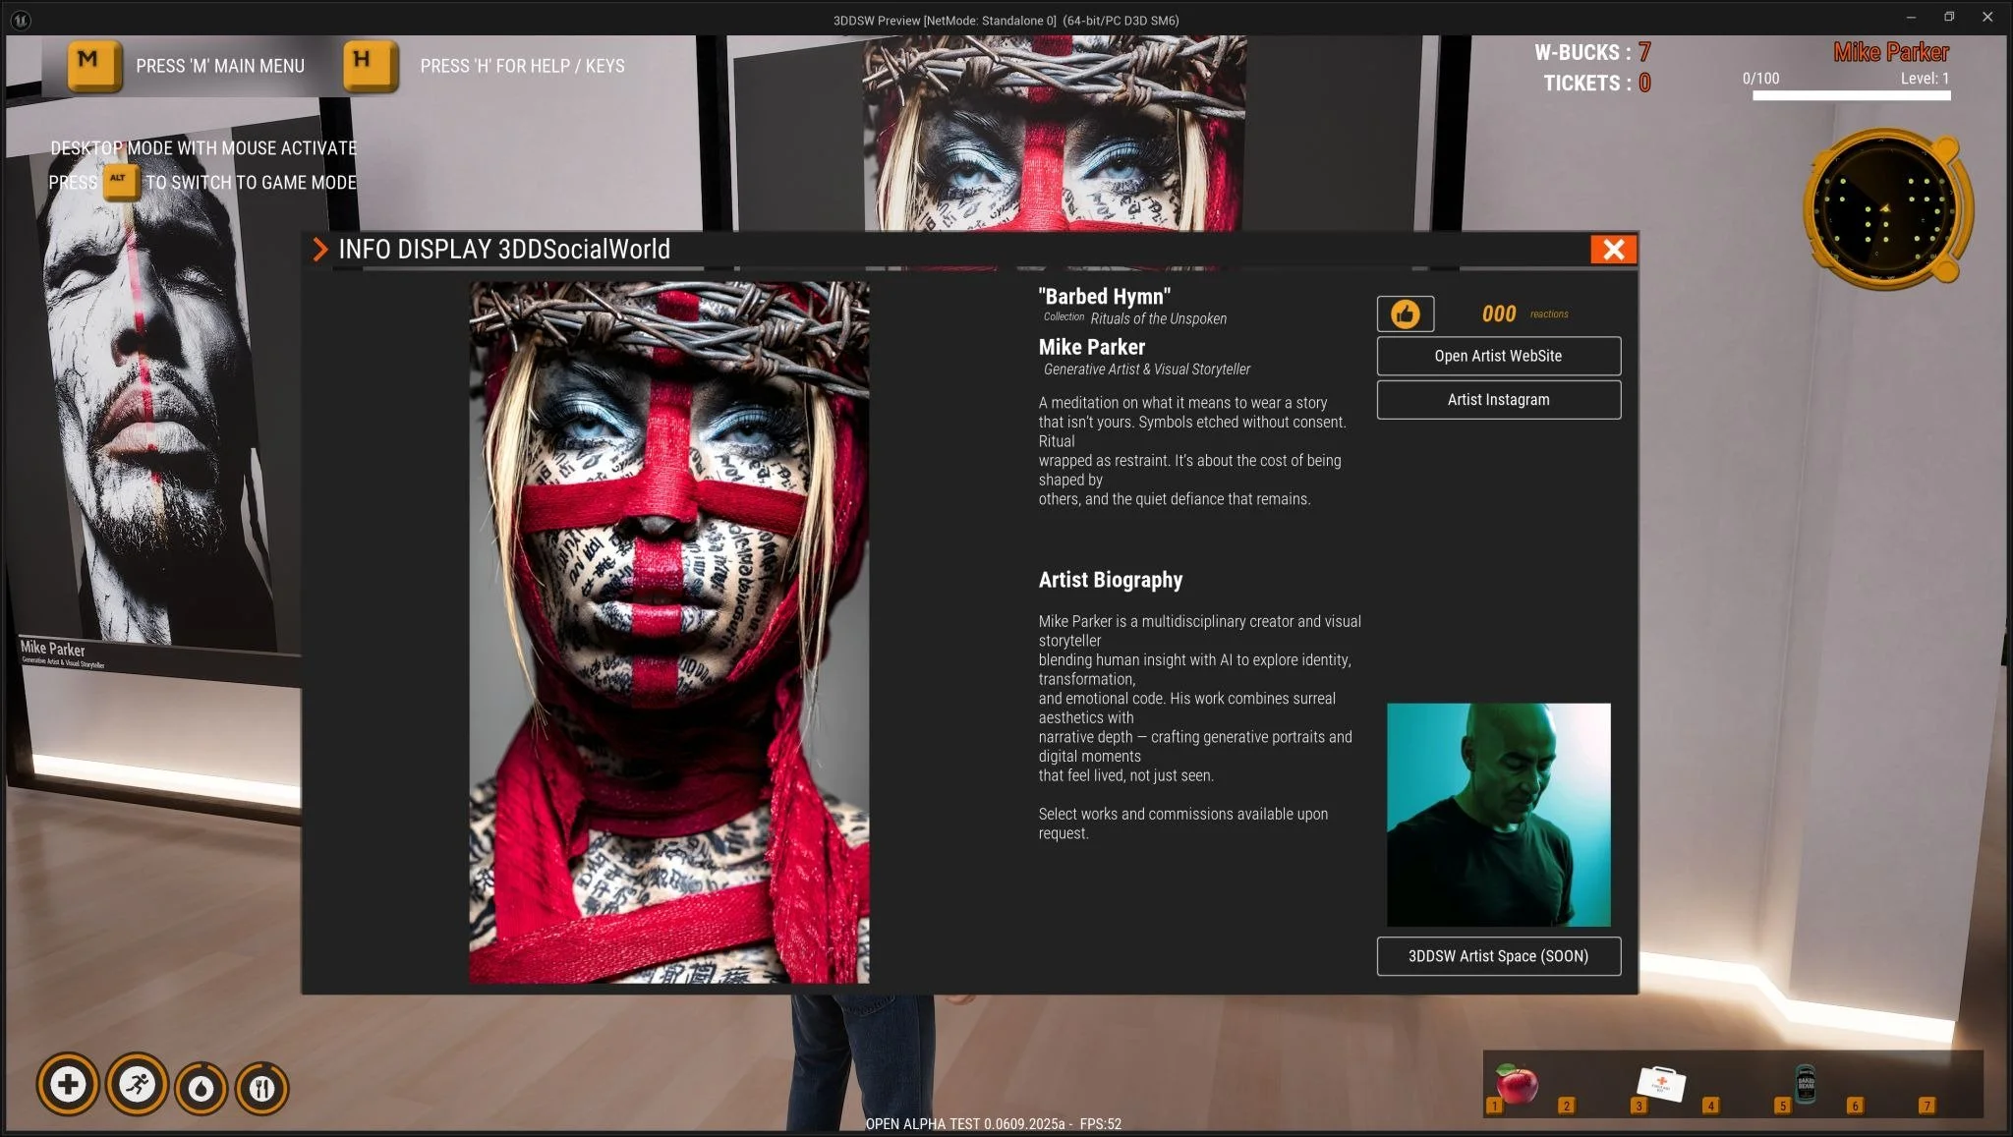2013x1137 pixels.
Task: Click the health plus status icon
Action: point(68,1085)
